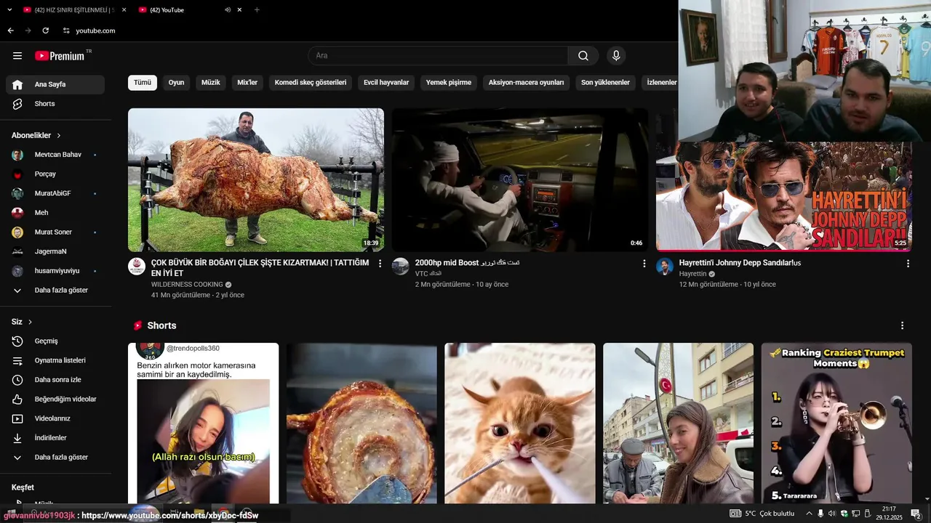Open Beğendiğim videolar list
Screen dimensions: 931x523
pyautogui.click(x=55, y=400)
